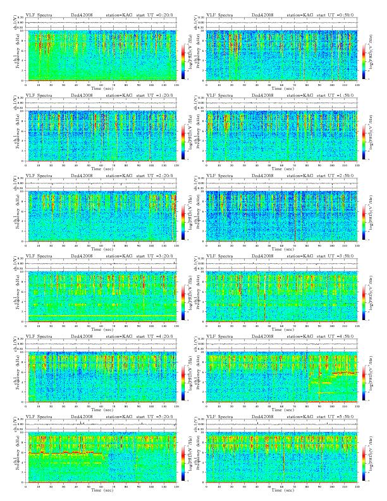Click the PSD color bar of the 0:20:0 plot

pyautogui.click(x=183, y=61)
